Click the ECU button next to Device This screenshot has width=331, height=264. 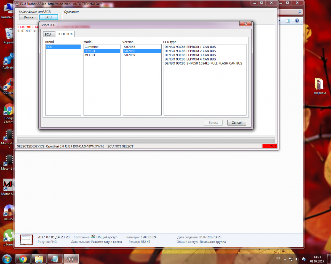tap(49, 17)
